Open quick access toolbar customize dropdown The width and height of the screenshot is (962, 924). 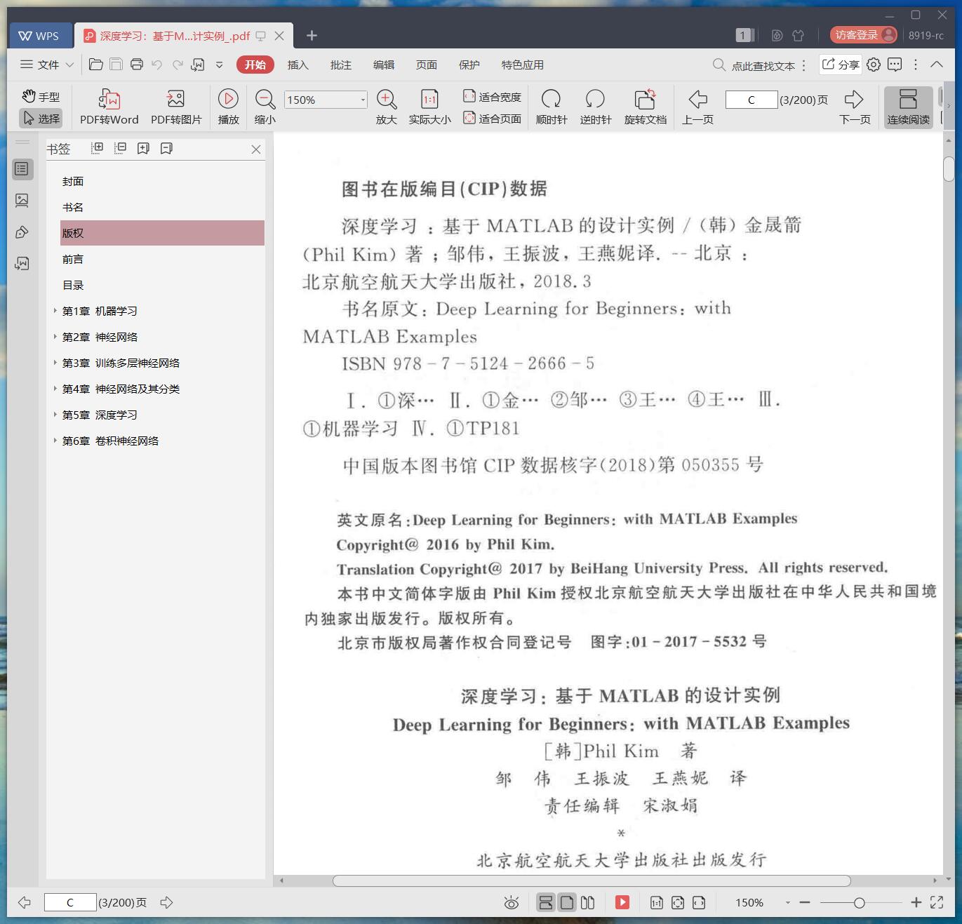coord(219,65)
